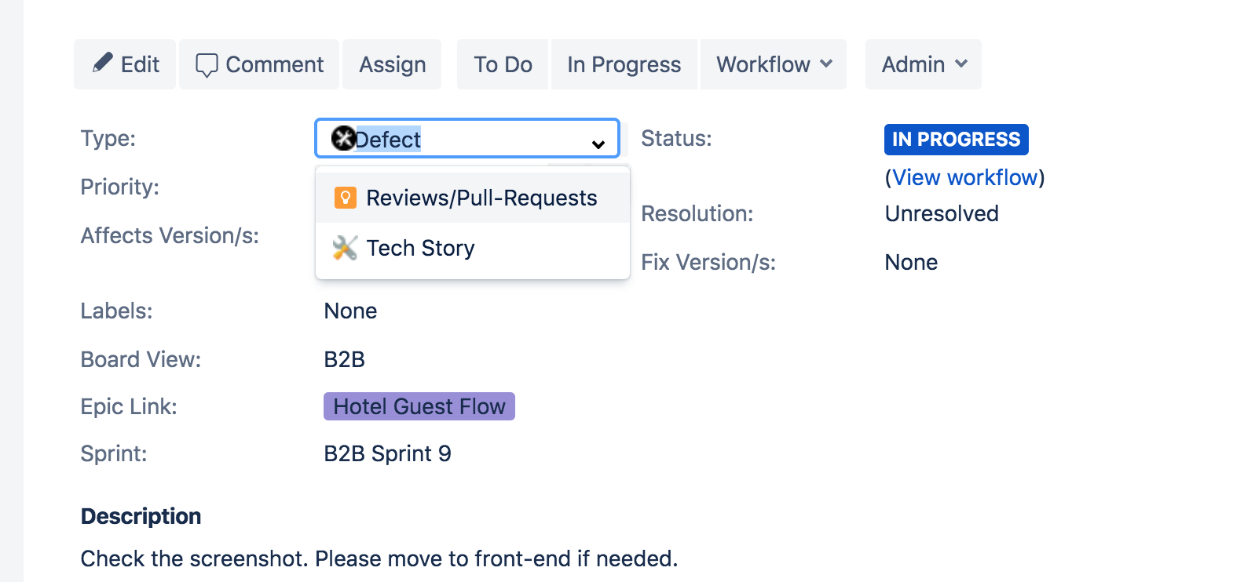Open the Admin dropdown menu

[924, 64]
